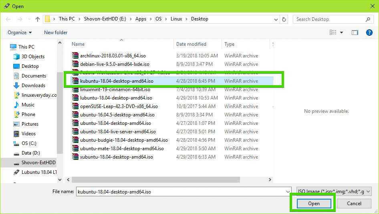Open the view options dropdown arrow
379x214 pixels.
tap(342, 33)
